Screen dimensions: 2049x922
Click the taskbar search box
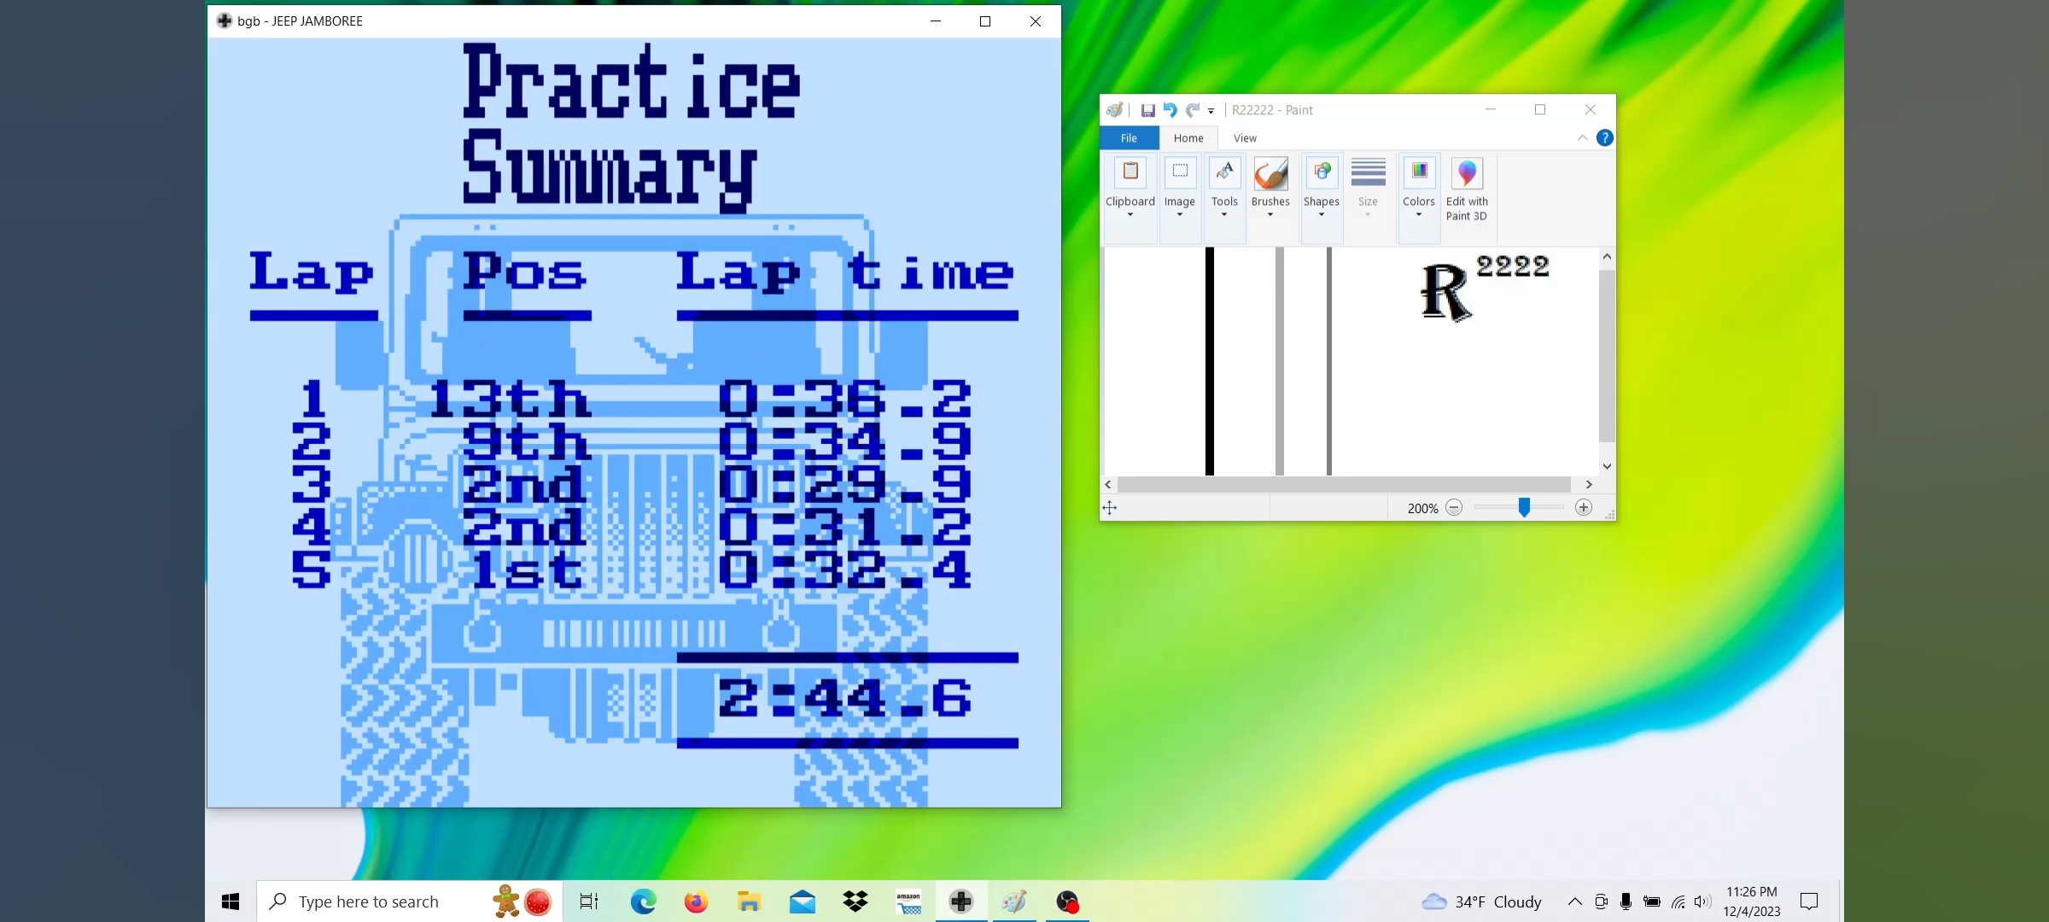pyautogui.click(x=410, y=902)
